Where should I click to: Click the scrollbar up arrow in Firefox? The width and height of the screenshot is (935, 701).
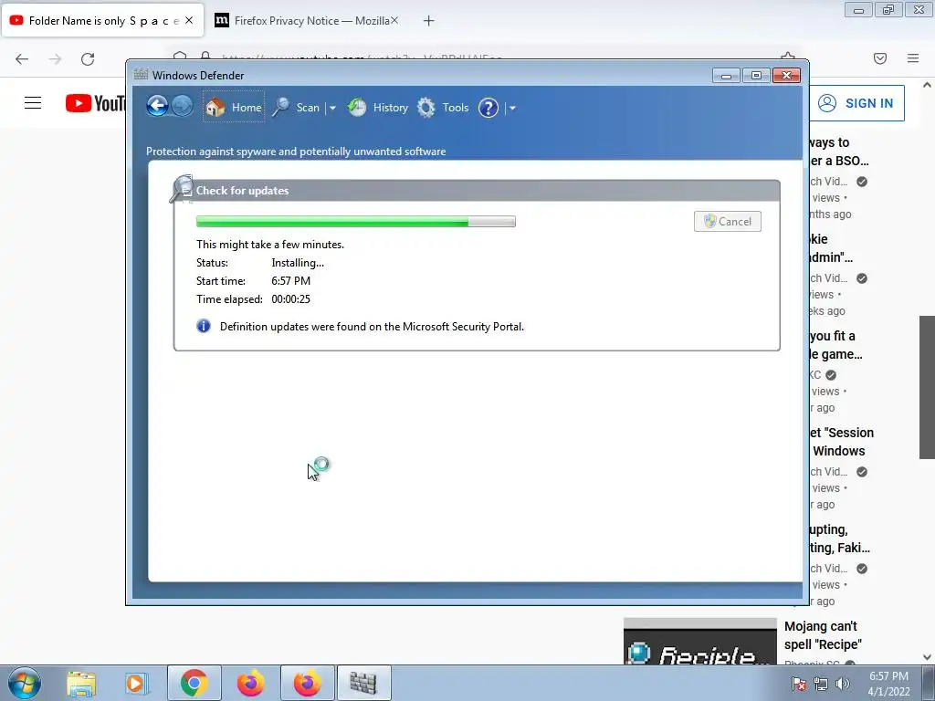(x=927, y=85)
